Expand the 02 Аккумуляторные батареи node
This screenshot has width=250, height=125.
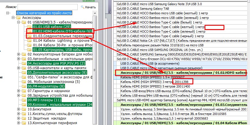point(18,54)
